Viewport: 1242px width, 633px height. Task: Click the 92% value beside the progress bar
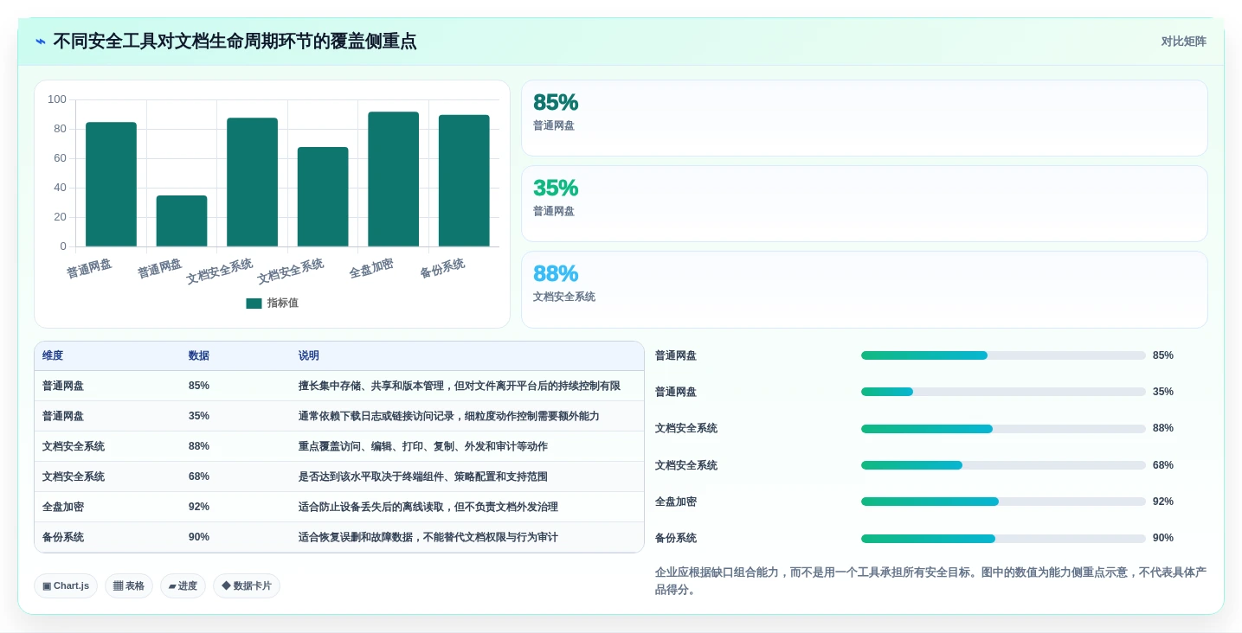(x=1163, y=502)
